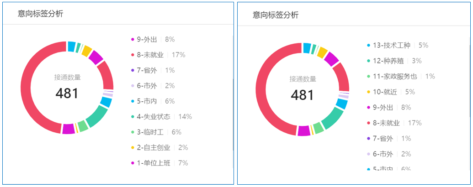The image size is (473, 187).
Task: Hide the 7-省外 series in left chart
Action: [x=147, y=70]
